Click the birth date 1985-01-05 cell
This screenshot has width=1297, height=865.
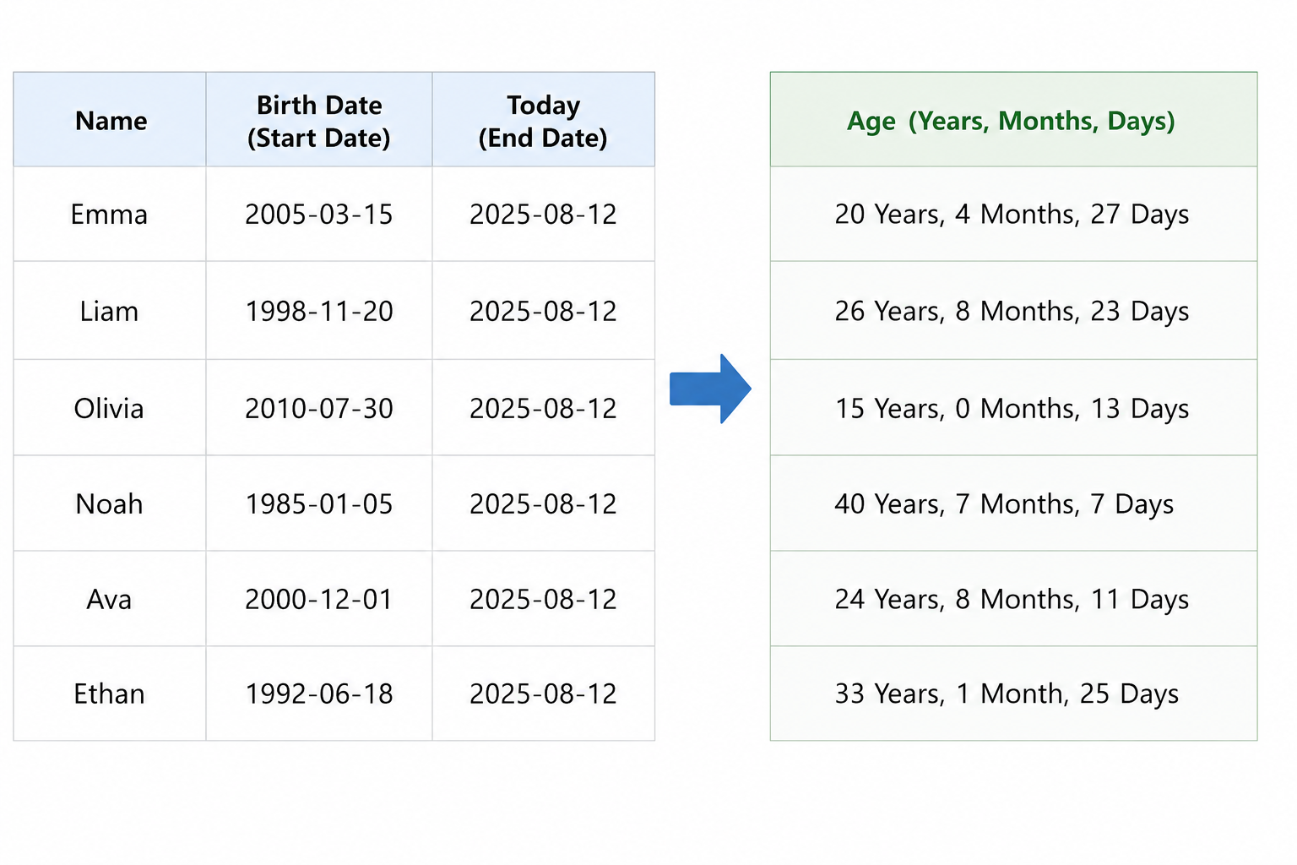[x=319, y=503]
